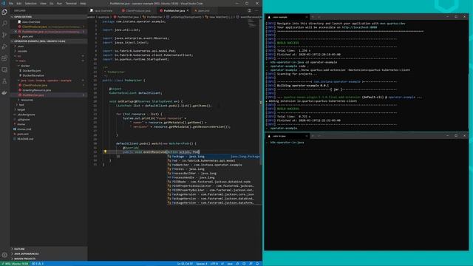
Task: Open the Remote Explorer view
Action: [x=4, y=69]
